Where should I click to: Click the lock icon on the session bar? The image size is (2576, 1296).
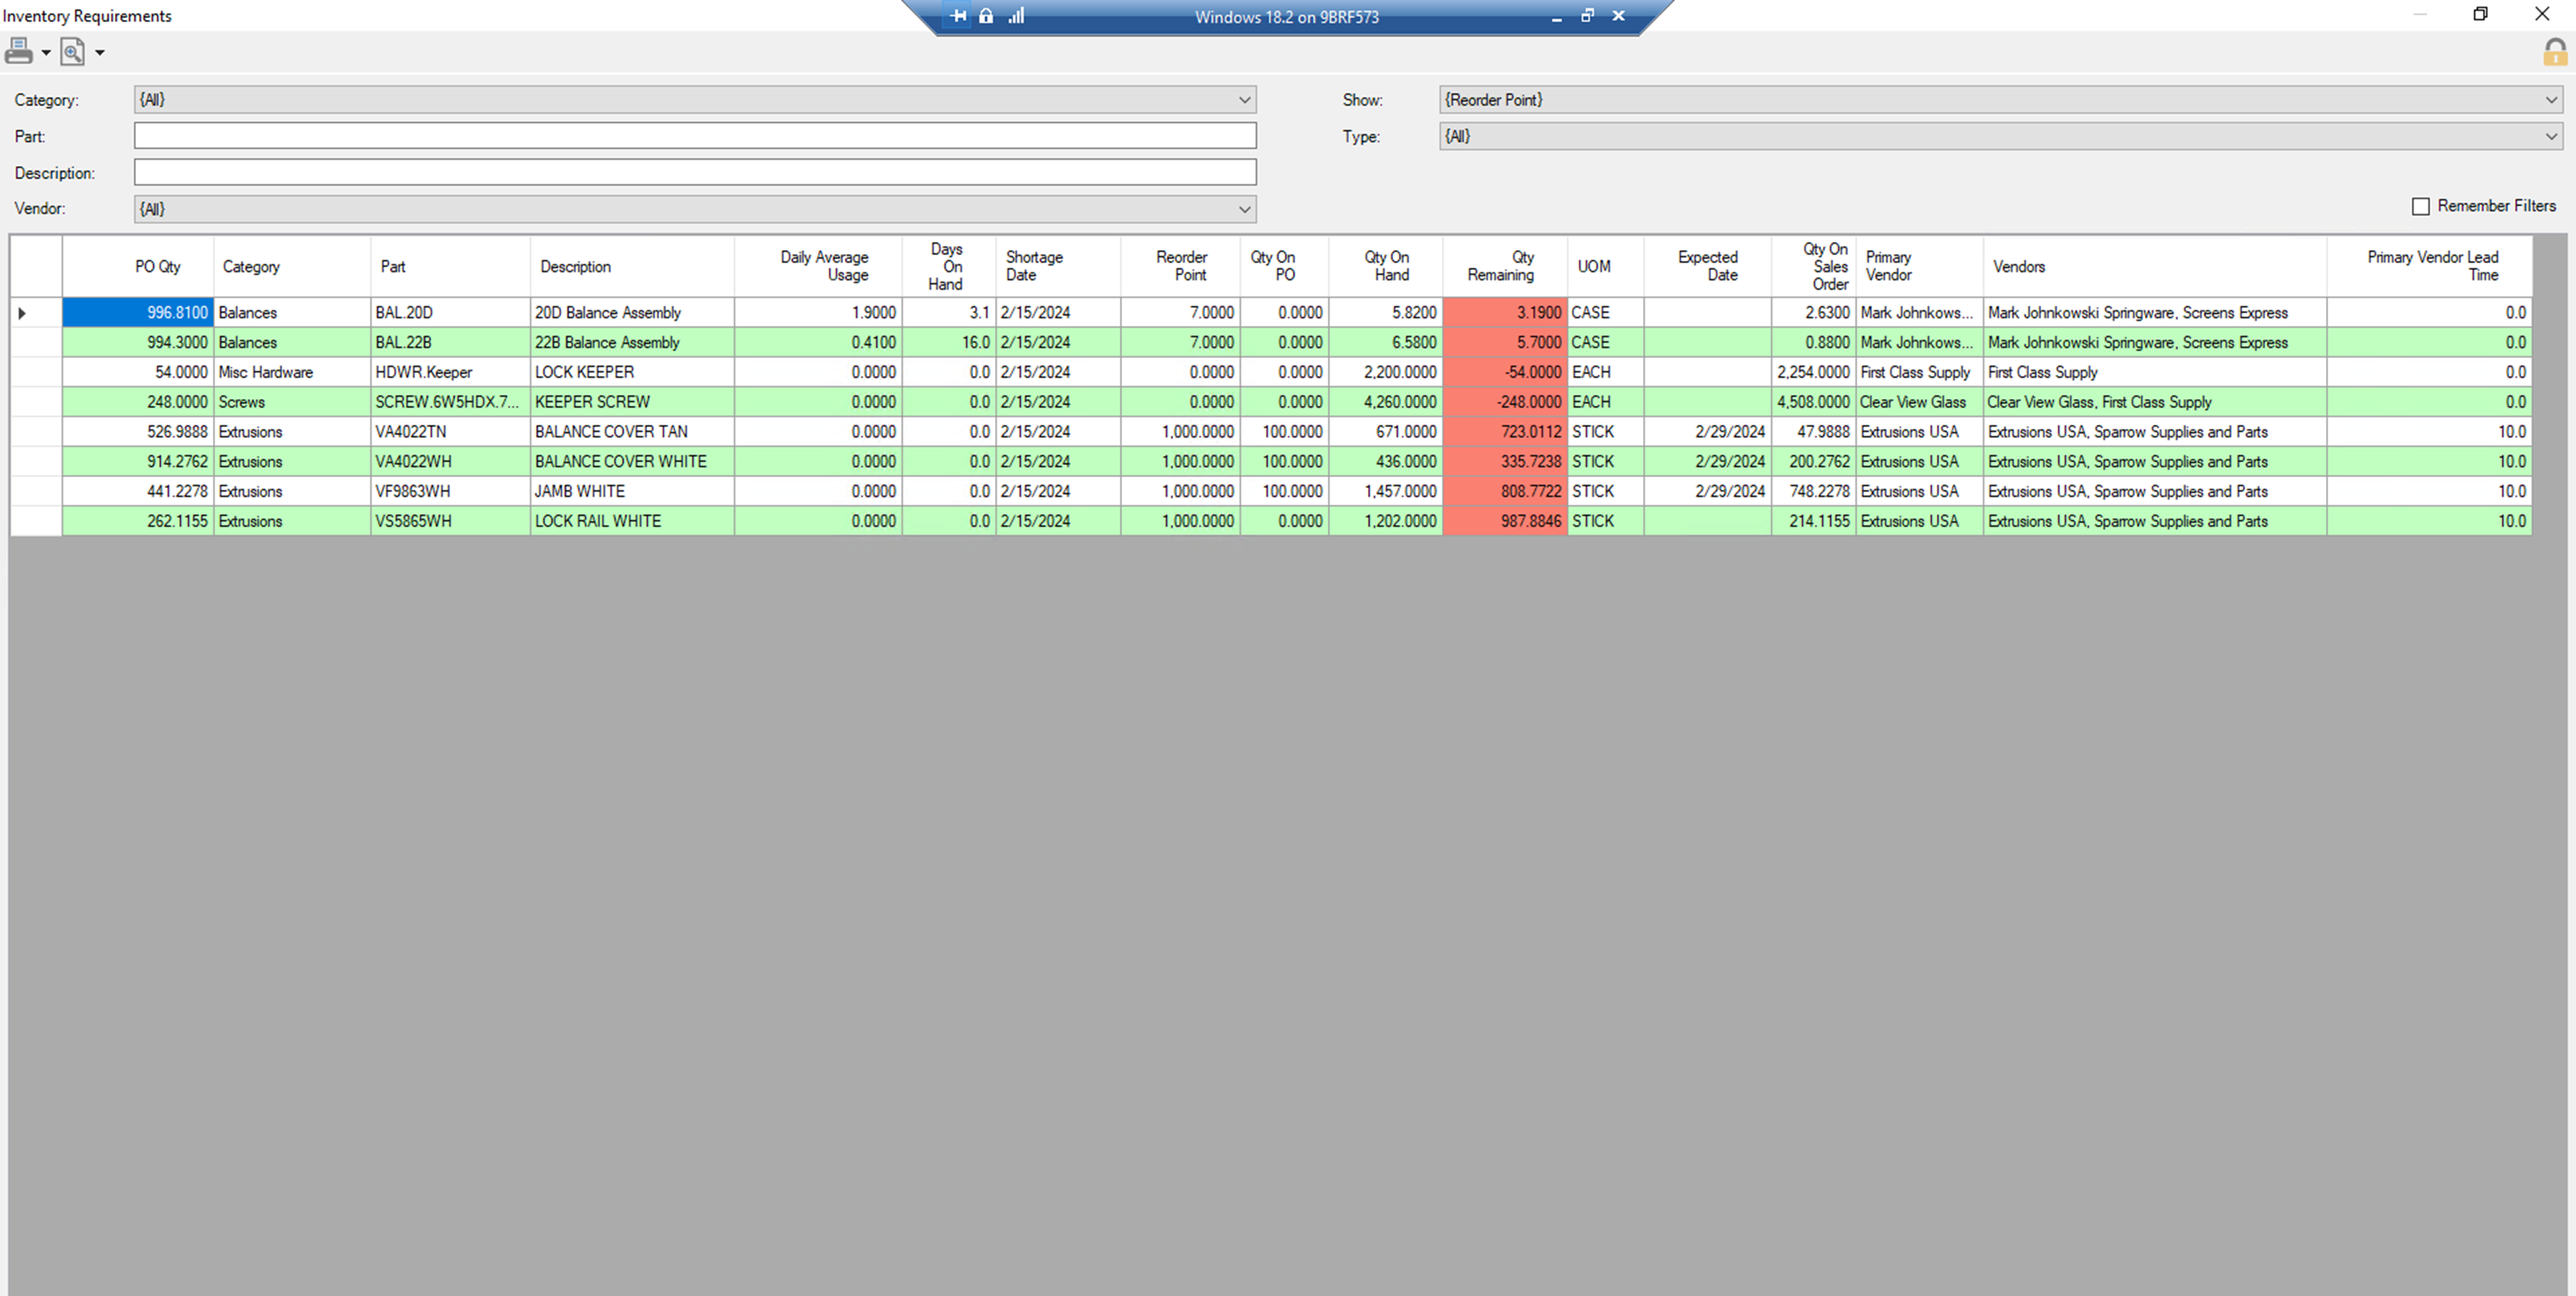[x=986, y=16]
